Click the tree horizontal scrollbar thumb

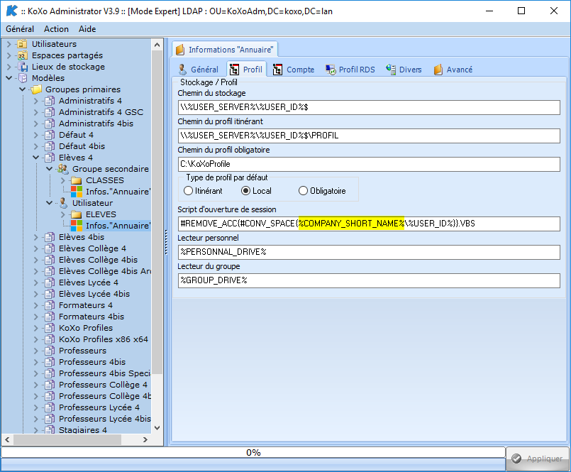pos(67,439)
